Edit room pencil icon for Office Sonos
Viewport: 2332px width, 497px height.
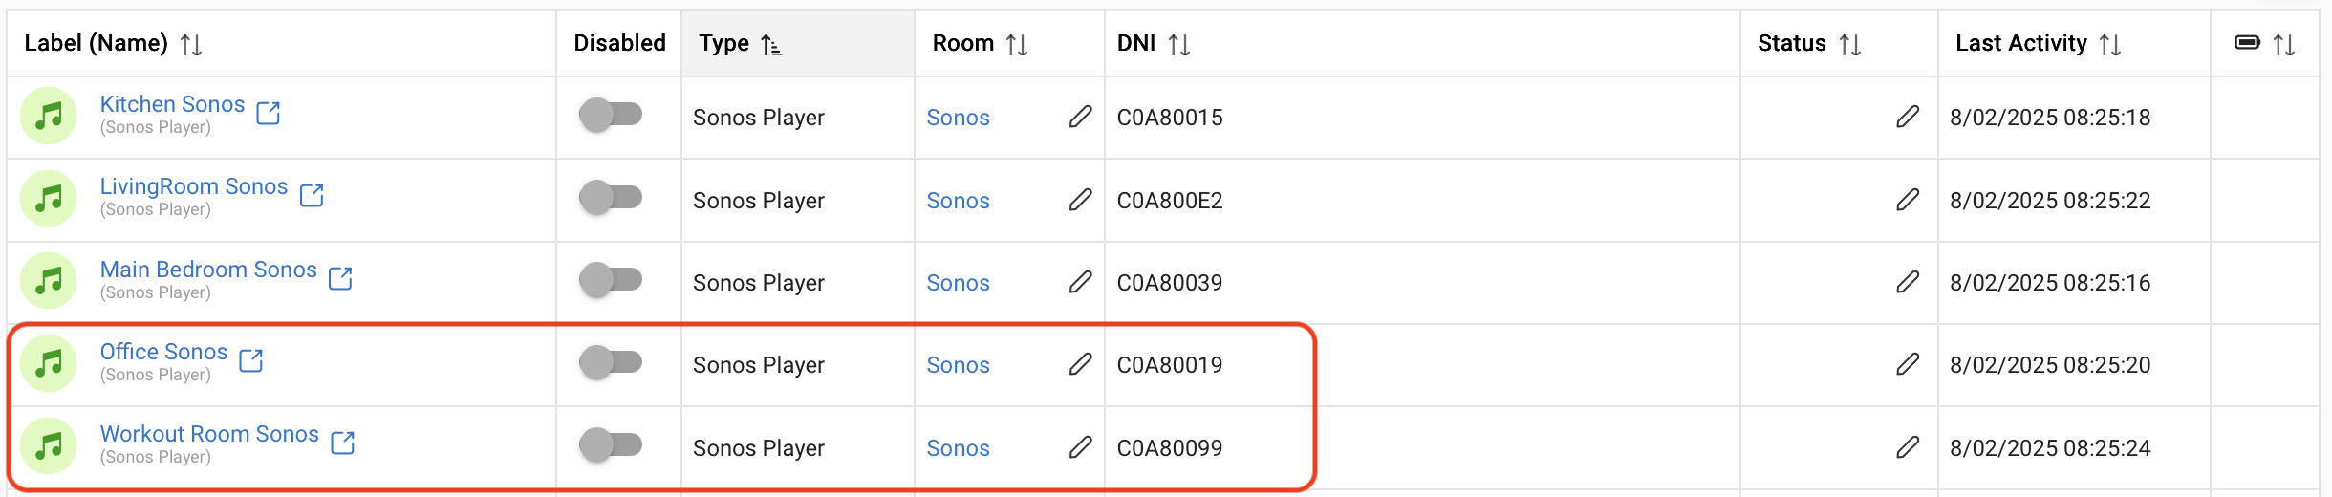click(1080, 364)
